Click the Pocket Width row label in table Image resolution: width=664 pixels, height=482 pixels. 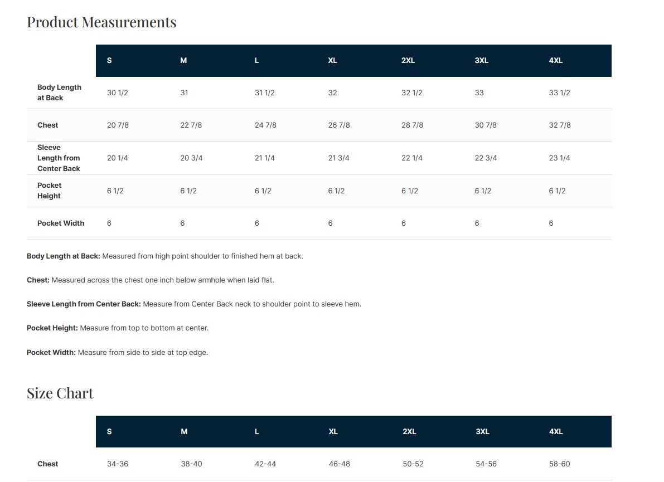tap(61, 223)
